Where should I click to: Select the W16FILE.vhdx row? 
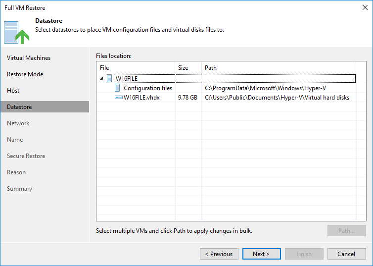coord(226,98)
